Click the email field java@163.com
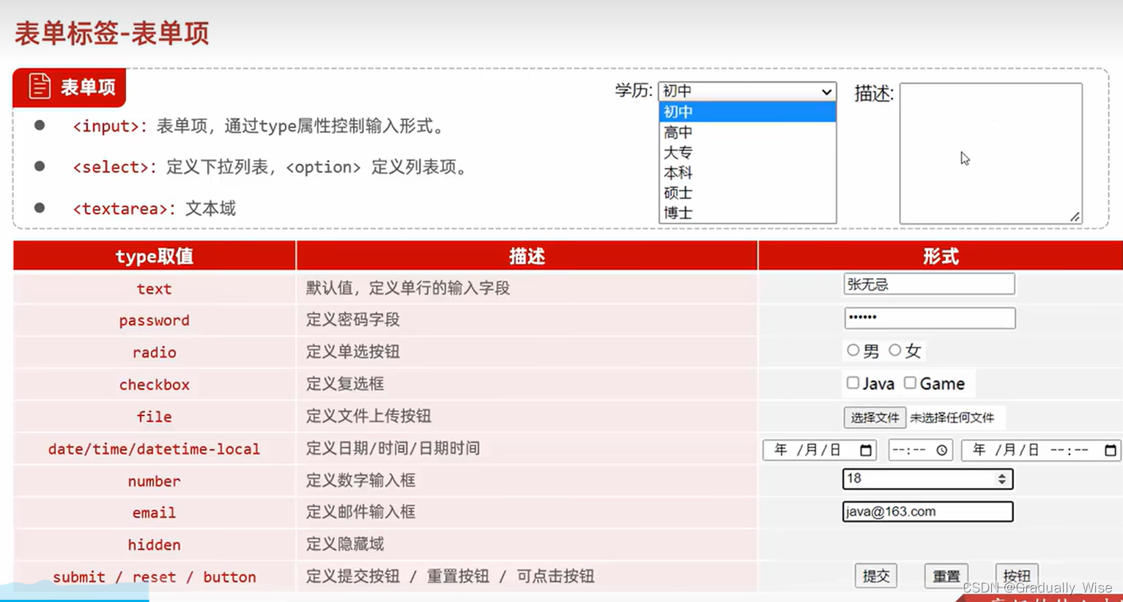 [927, 511]
